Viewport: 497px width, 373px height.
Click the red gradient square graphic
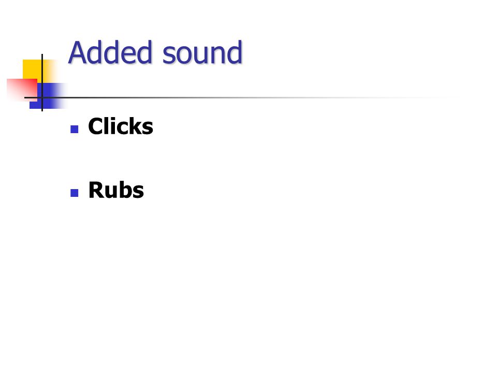22,90
